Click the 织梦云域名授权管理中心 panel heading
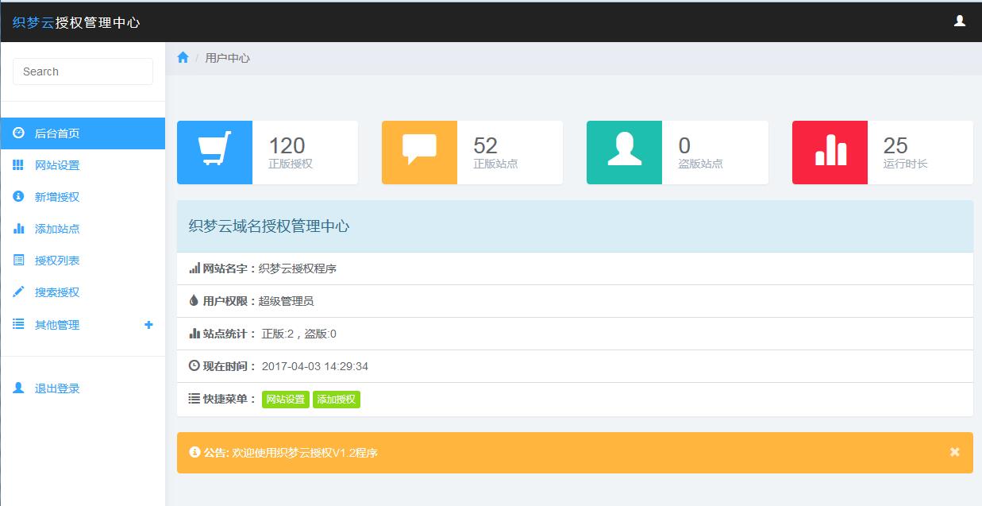The width and height of the screenshot is (982, 506). pos(269,226)
